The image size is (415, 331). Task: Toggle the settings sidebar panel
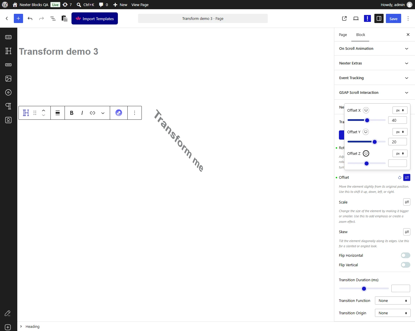379,18
